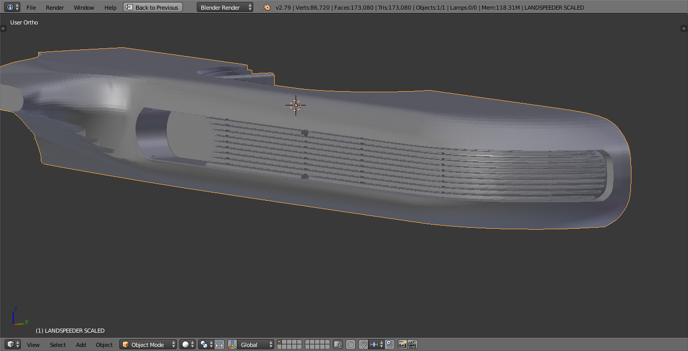The image size is (688, 351).
Task: Open the pivot point selector
Action: click(x=206, y=345)
